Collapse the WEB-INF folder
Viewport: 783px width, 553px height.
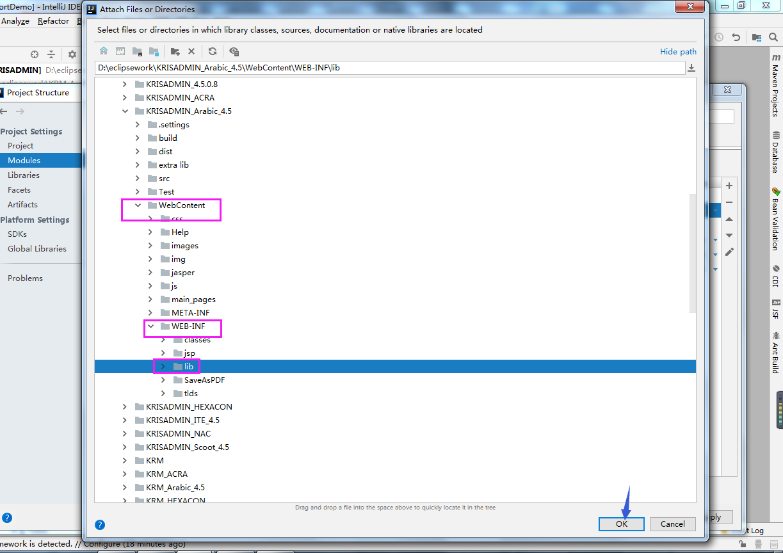coord(150,326)
